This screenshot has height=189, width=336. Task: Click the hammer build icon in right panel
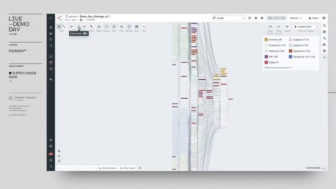[324, 38]
